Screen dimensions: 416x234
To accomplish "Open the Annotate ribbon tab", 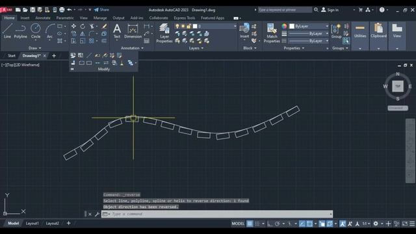I will point(43,18).
